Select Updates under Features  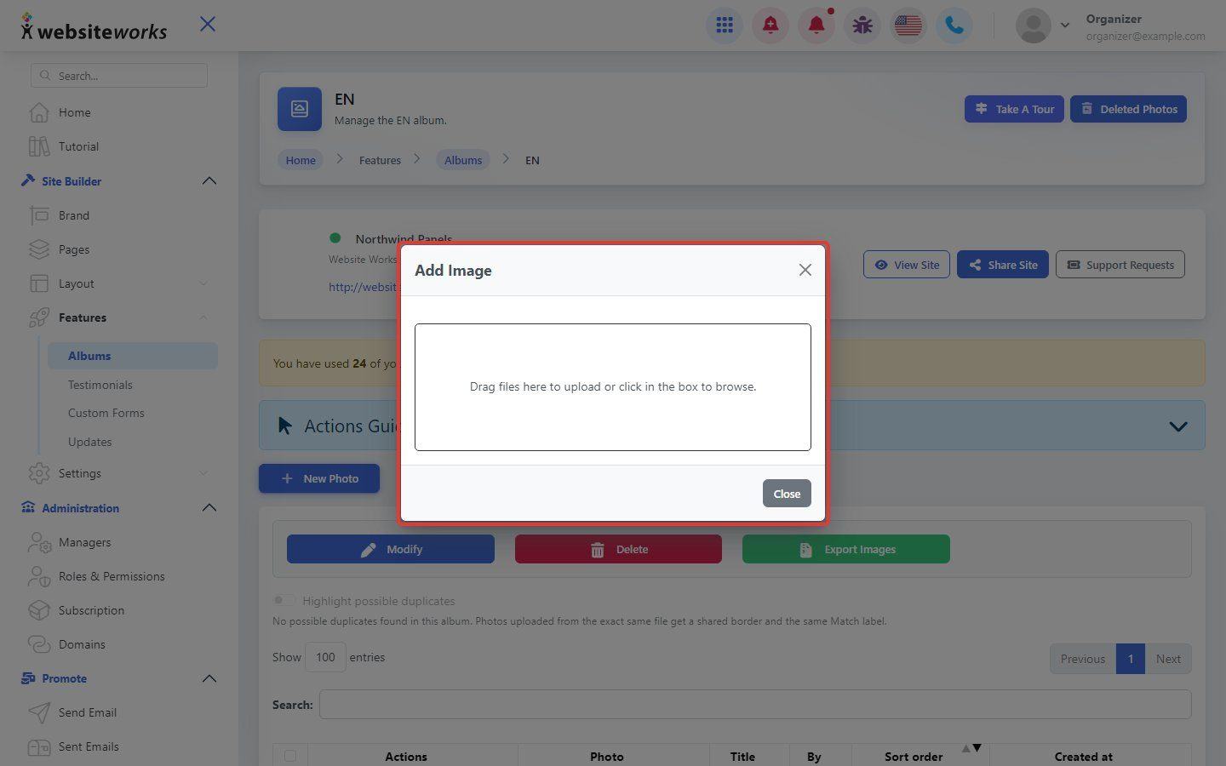click(90, 442)
